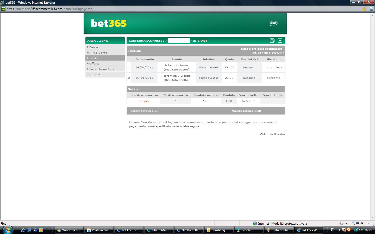
Task: Click Perdente result cell
Action: click(273, 78)
